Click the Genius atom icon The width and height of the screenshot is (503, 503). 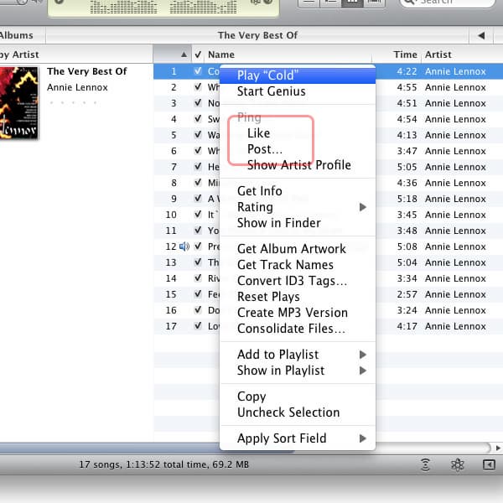(x=458, y=464)
